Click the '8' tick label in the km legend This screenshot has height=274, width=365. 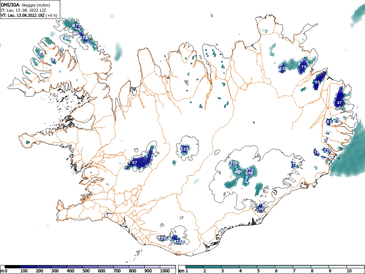312,271
